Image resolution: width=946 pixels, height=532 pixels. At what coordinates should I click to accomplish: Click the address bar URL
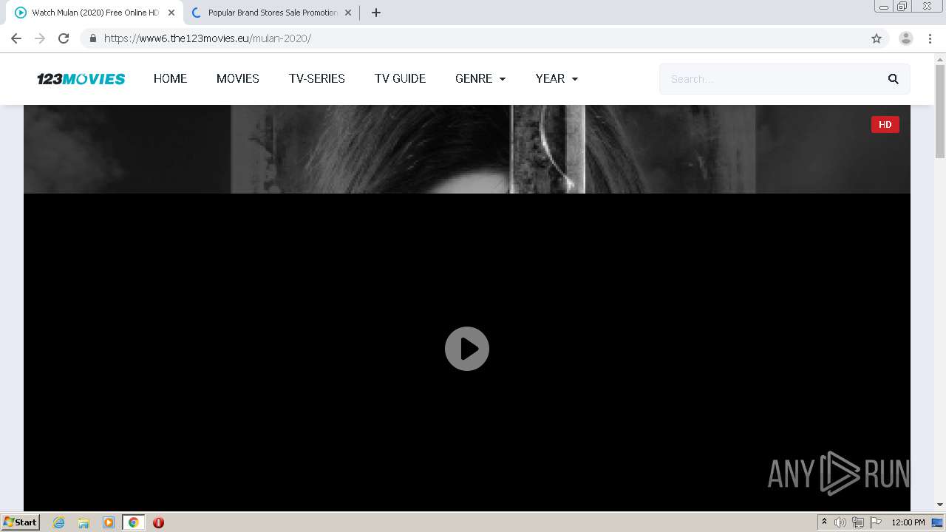[208, 38]
